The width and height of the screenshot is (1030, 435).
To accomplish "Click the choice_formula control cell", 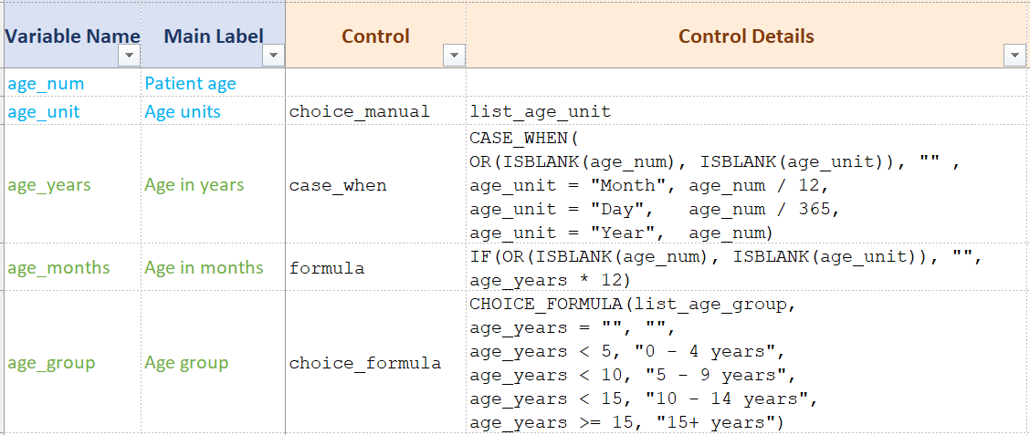I will (375, 362).
